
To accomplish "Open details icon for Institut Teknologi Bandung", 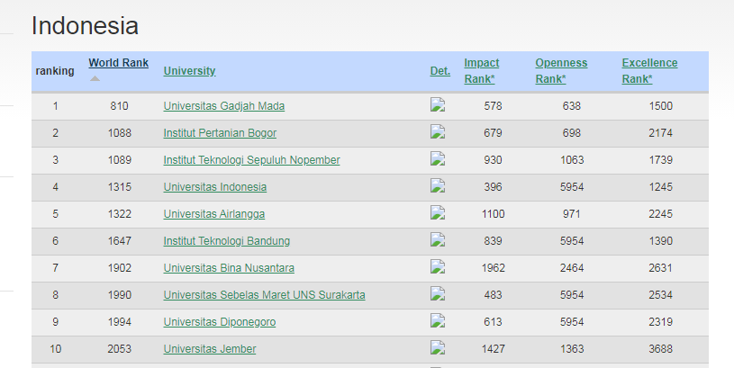I will coord(438,240).
